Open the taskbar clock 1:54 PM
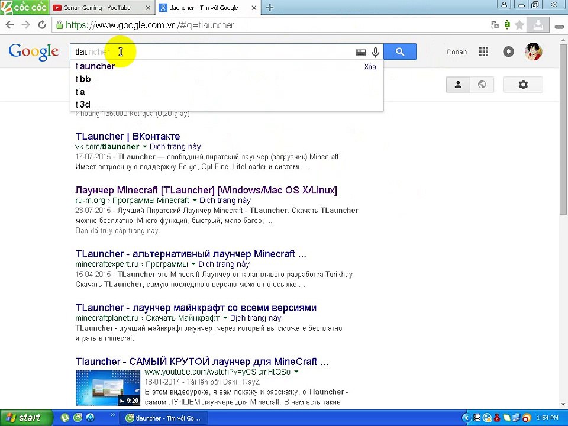The image size is (568, 426). pyautogui.click(x=547, y=418)
